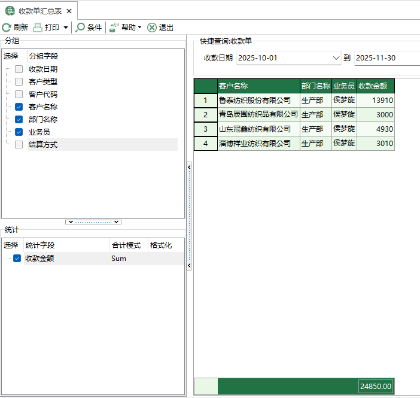Open the Print button dropdown arrow
Screen dimensions: 420x398
click(66, 28)
